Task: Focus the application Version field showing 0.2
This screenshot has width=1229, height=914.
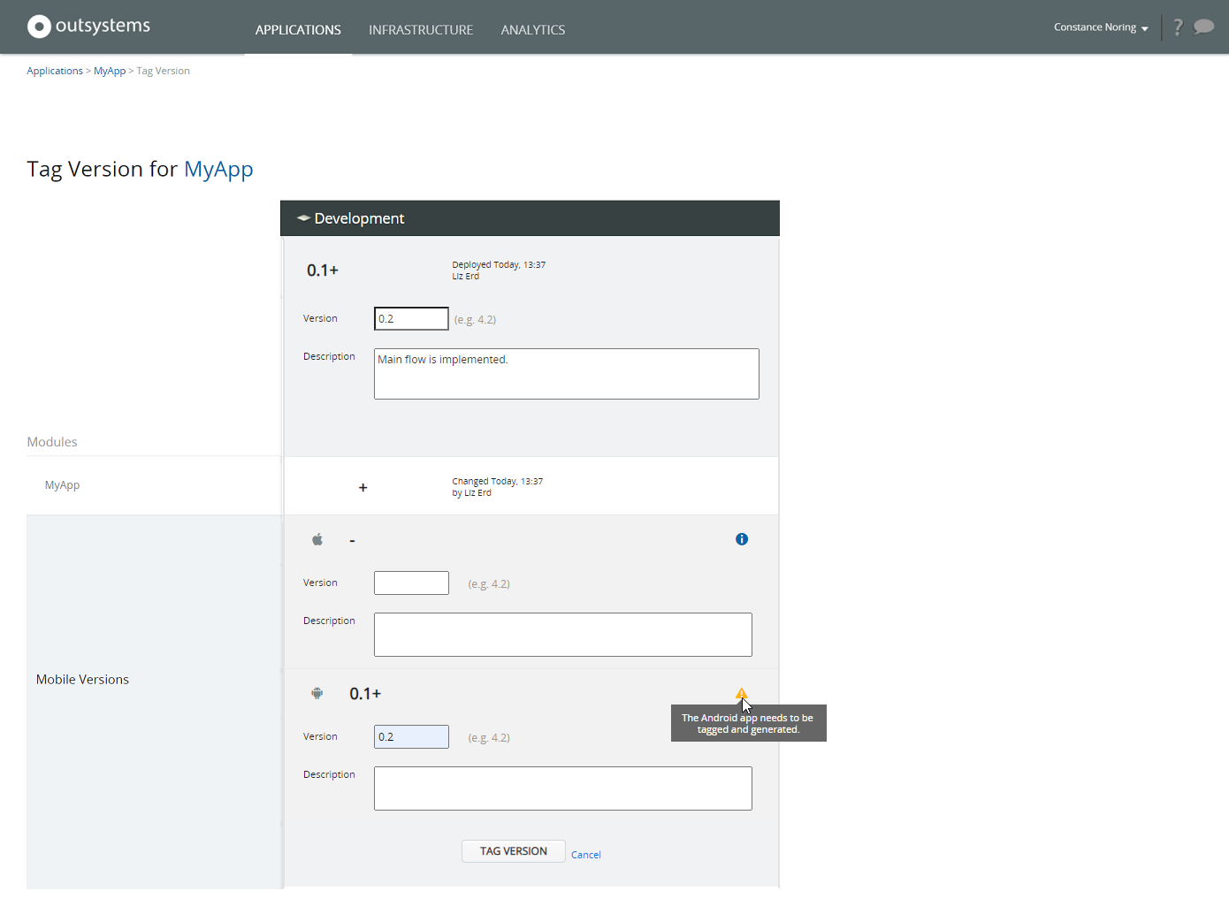Action: coord(411,319)
